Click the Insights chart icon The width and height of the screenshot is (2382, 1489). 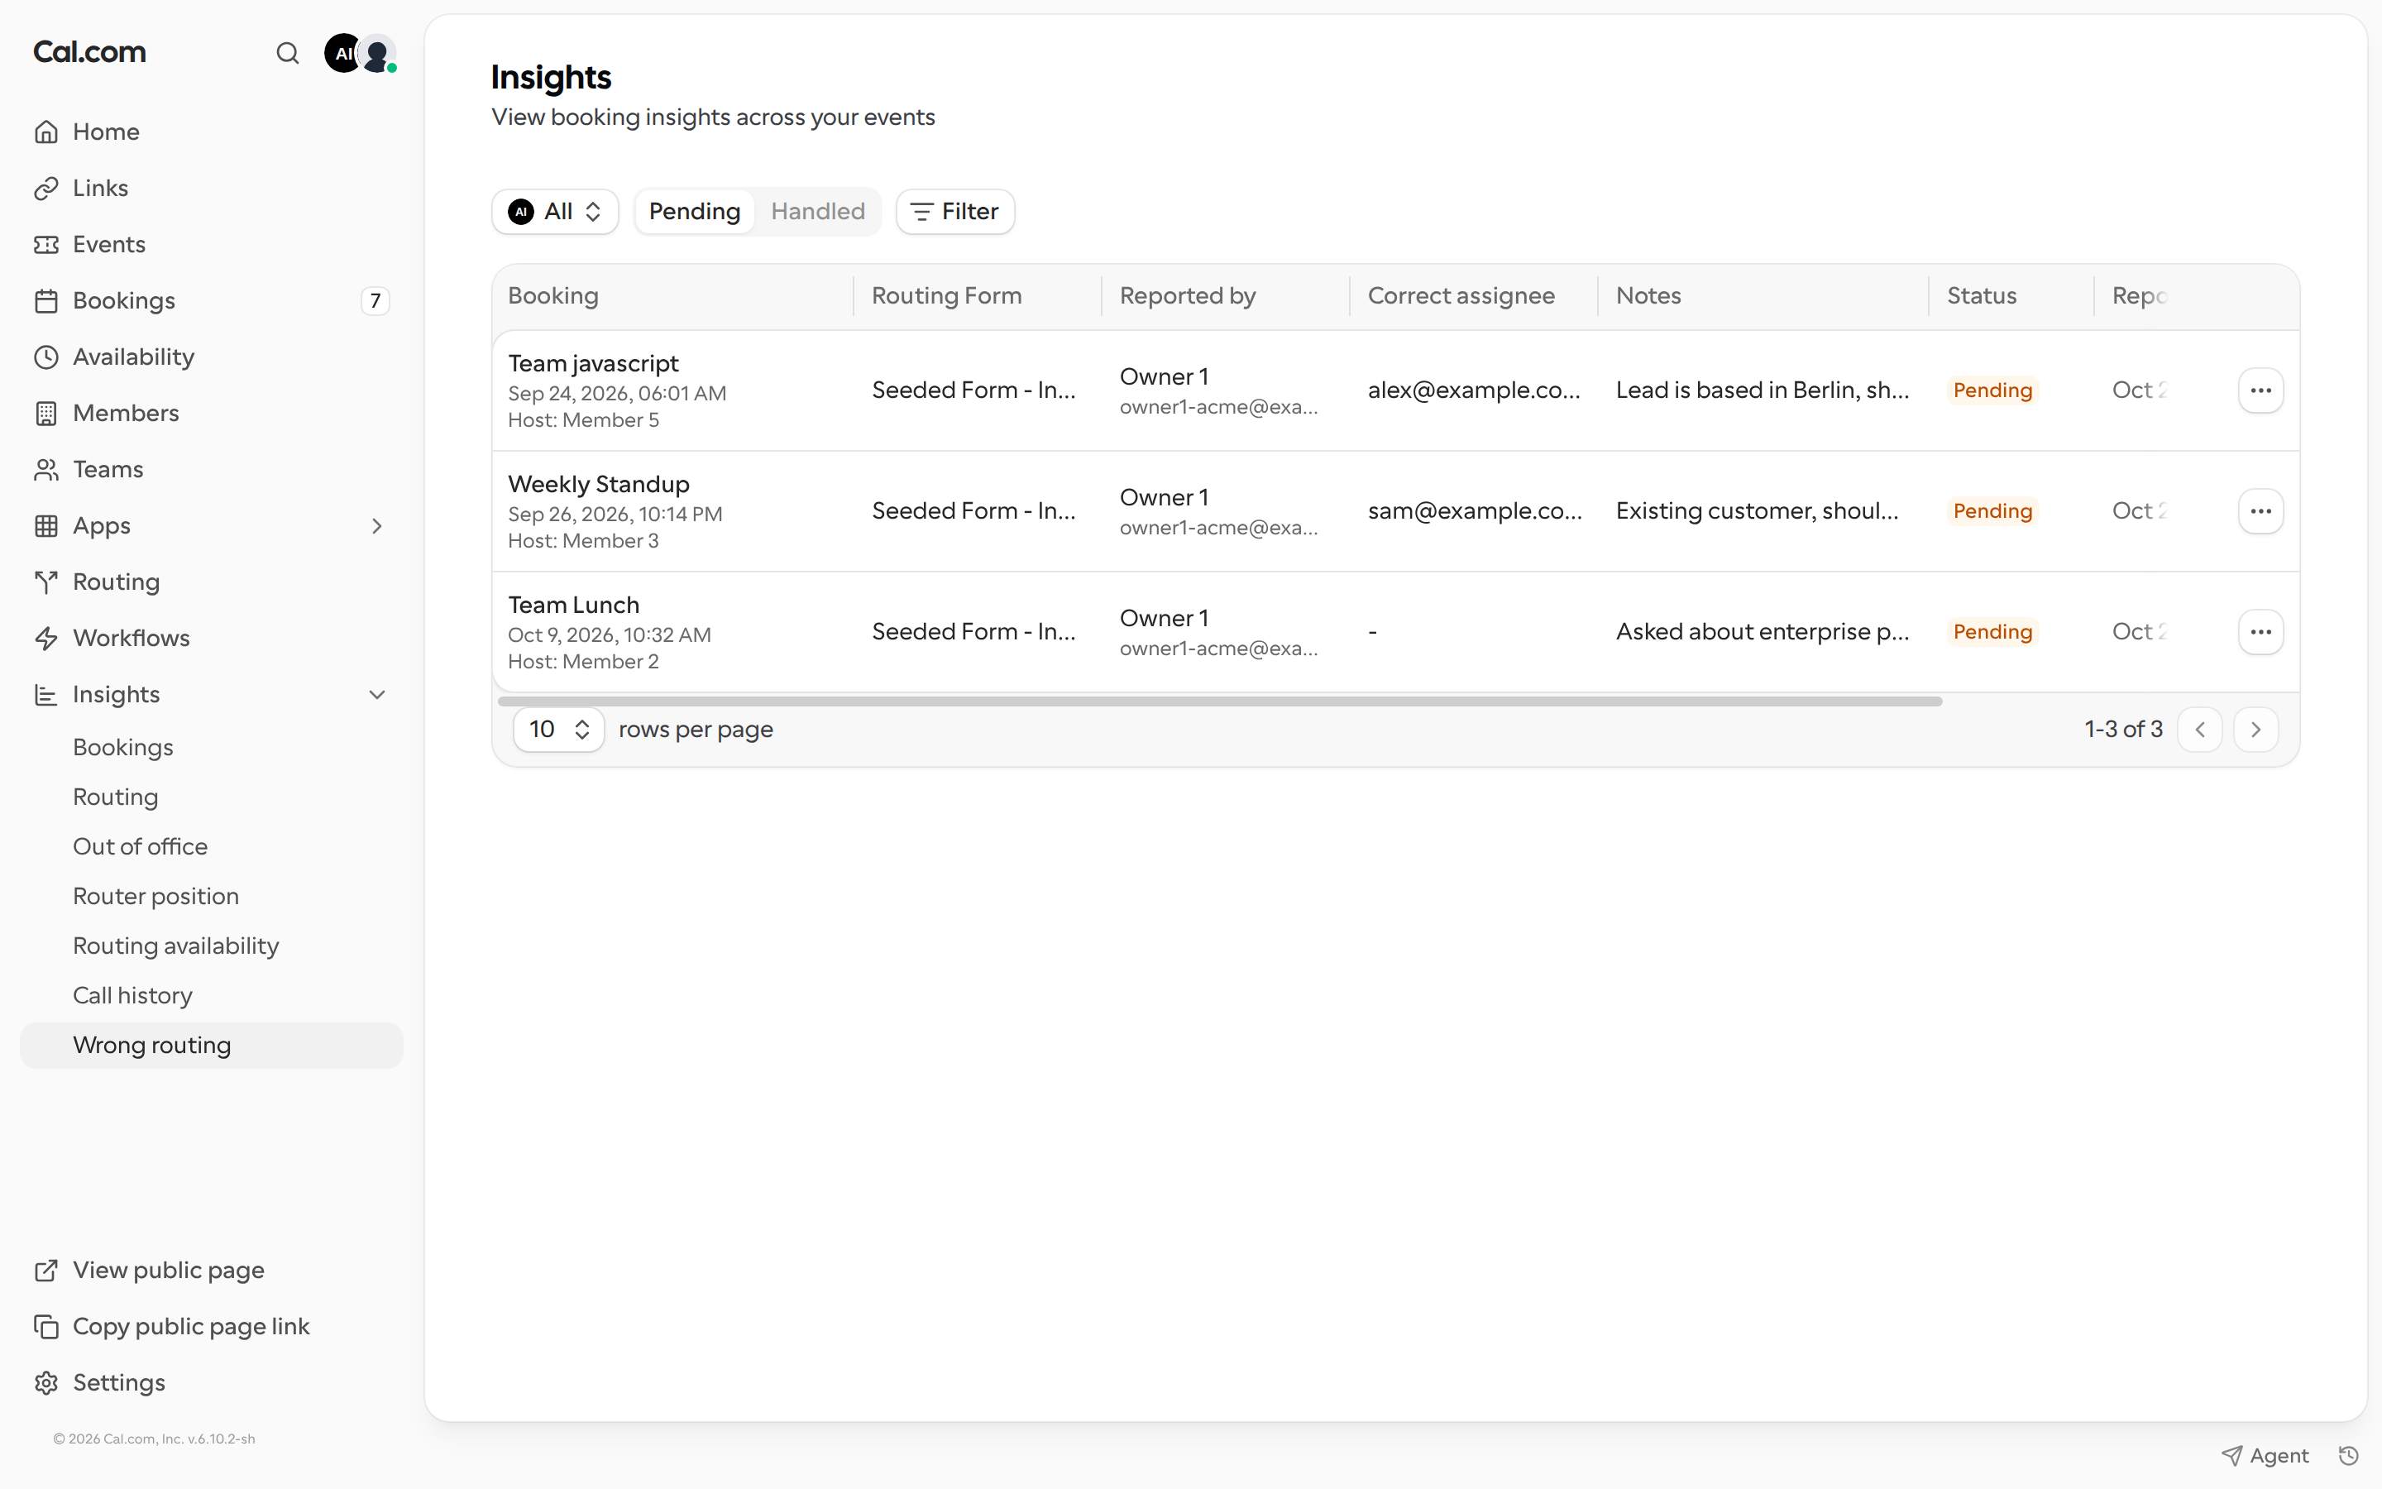(x=46, y=694)
